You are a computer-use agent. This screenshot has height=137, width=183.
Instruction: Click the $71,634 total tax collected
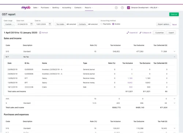[164, 107]
